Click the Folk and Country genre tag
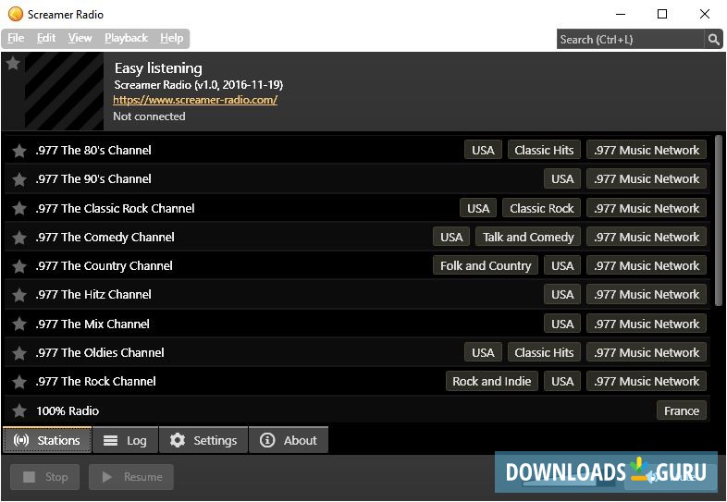The height and width of the screenshot is (502, 727). pos(486,265)
